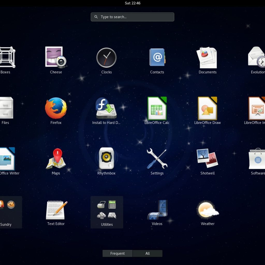Expand the Utilities app folder
Screen dimensions: 265x265
click(x=107, y=212)
